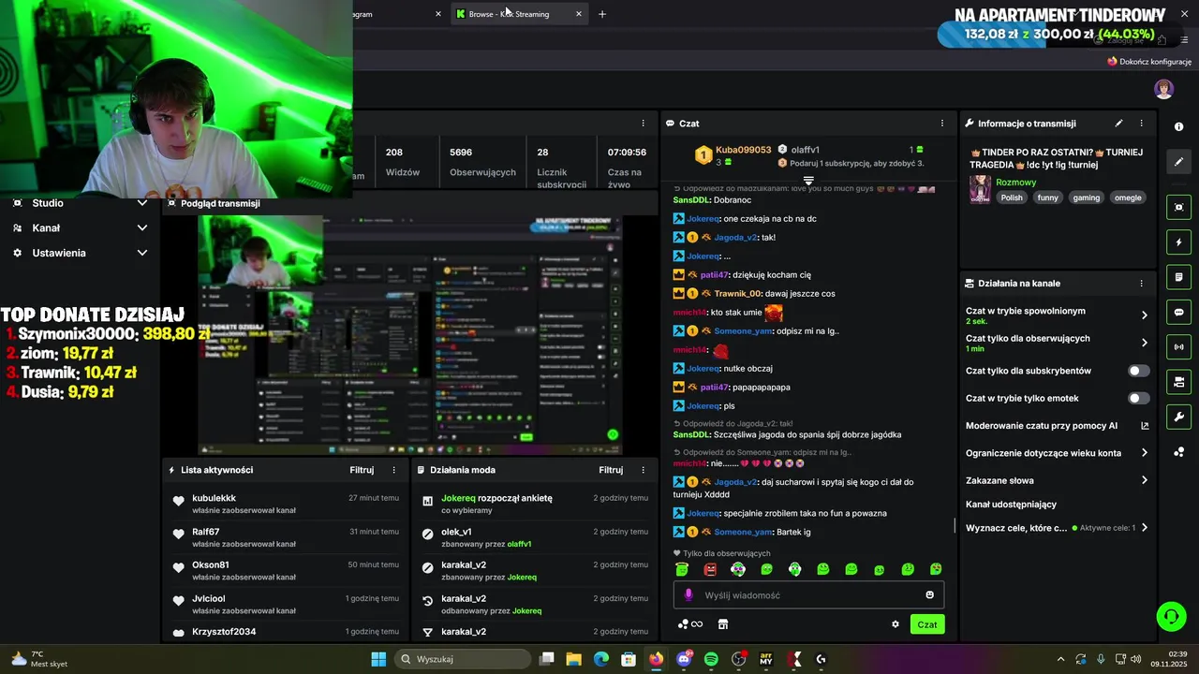This screenshot has width=1199, height=674.
Task: Open the Czat panel three-dot menu
Action: 942,123
